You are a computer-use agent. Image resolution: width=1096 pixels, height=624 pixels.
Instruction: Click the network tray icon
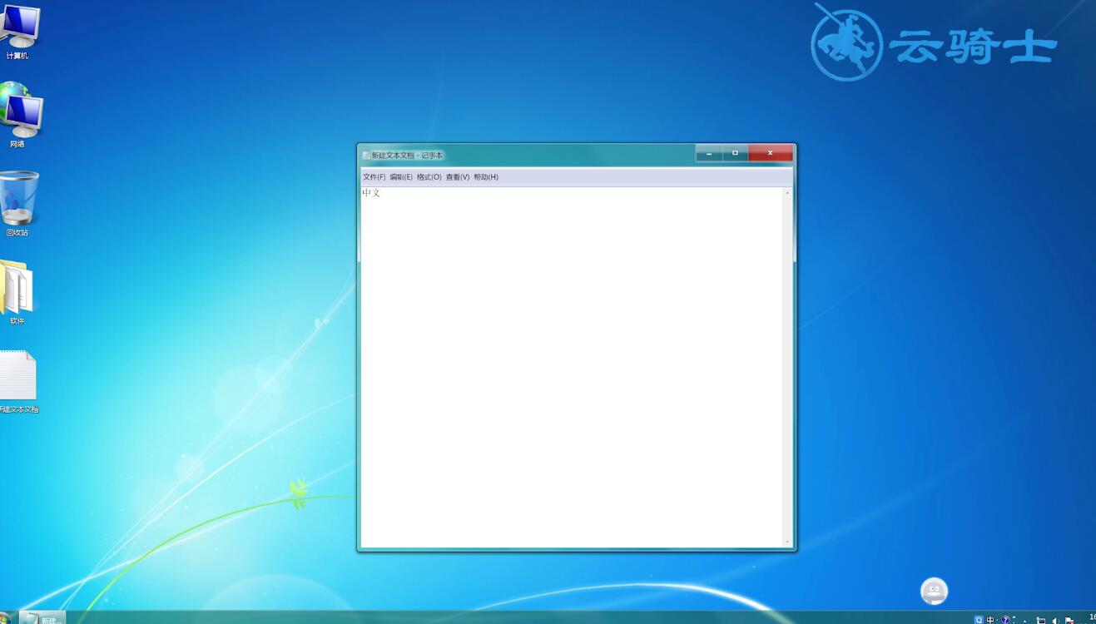(1041, 620)
